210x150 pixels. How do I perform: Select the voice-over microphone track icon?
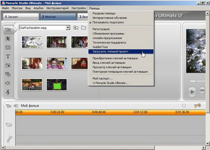[10, 139]
